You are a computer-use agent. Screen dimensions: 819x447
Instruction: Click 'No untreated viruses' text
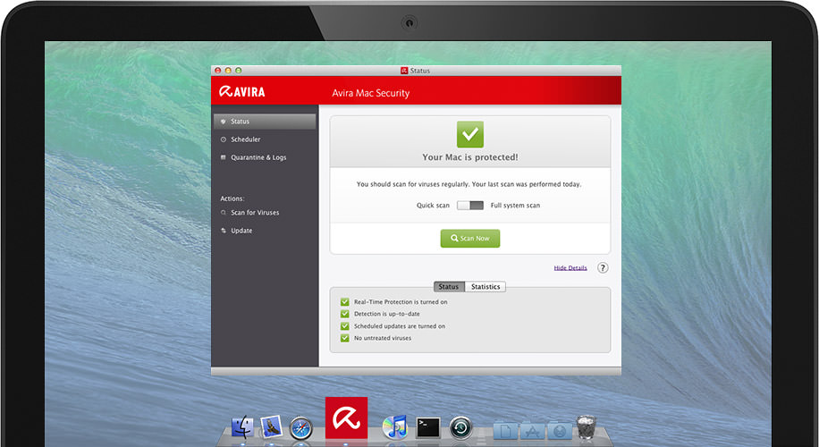tap(383, 338)
